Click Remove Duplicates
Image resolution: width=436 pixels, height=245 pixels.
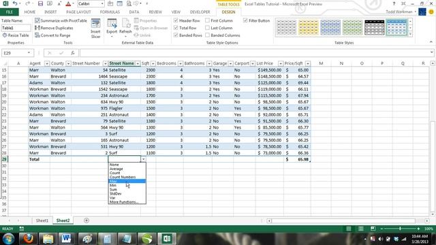(54, 28)
